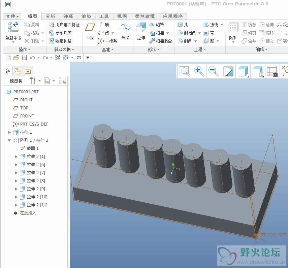This screenshot has width=288, height=268.
Task: Start the Extrude (拉伸) tool
Action: [x=141, y=31]
